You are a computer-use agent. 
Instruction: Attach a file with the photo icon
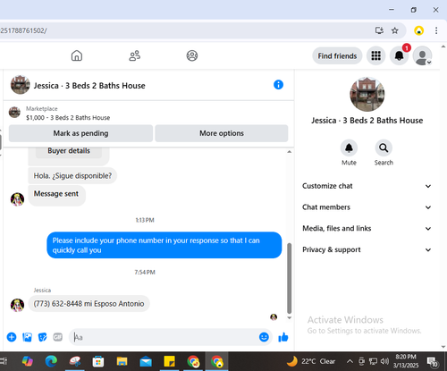tap(27, 337)
